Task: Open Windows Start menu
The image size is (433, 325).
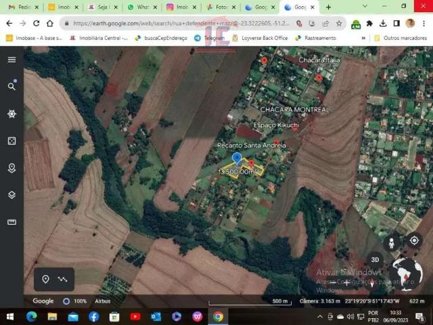Action: pyautogui.click(x=10, y=317)
